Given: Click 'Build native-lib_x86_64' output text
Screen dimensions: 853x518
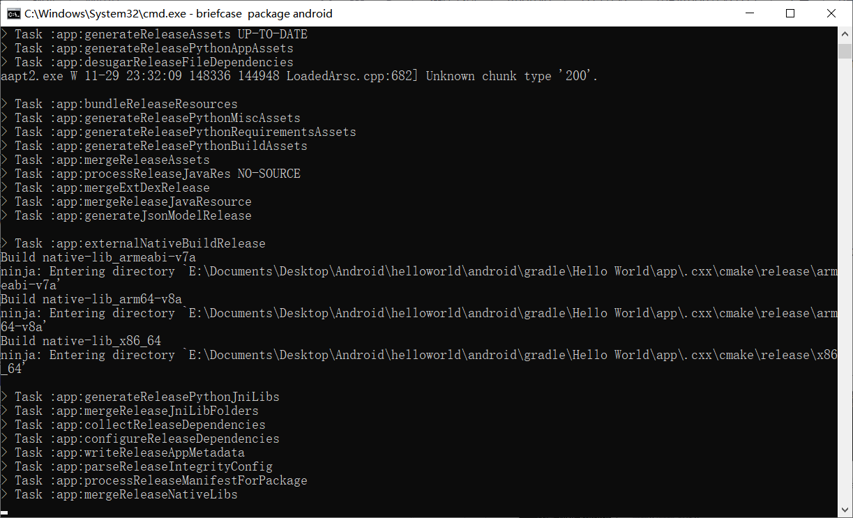Looking at the screenshot, I should [81, 341].
